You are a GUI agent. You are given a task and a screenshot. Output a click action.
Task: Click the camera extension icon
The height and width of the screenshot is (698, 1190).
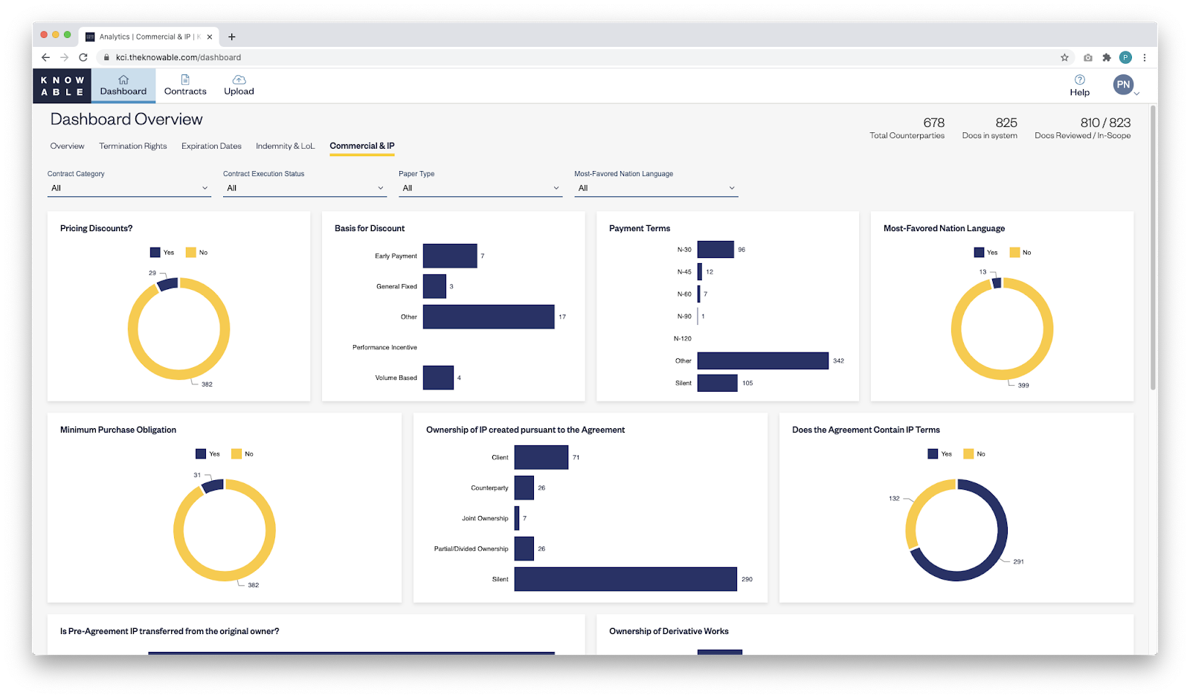(1088, 57)
